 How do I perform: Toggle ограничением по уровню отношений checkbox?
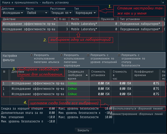point(88,55)
